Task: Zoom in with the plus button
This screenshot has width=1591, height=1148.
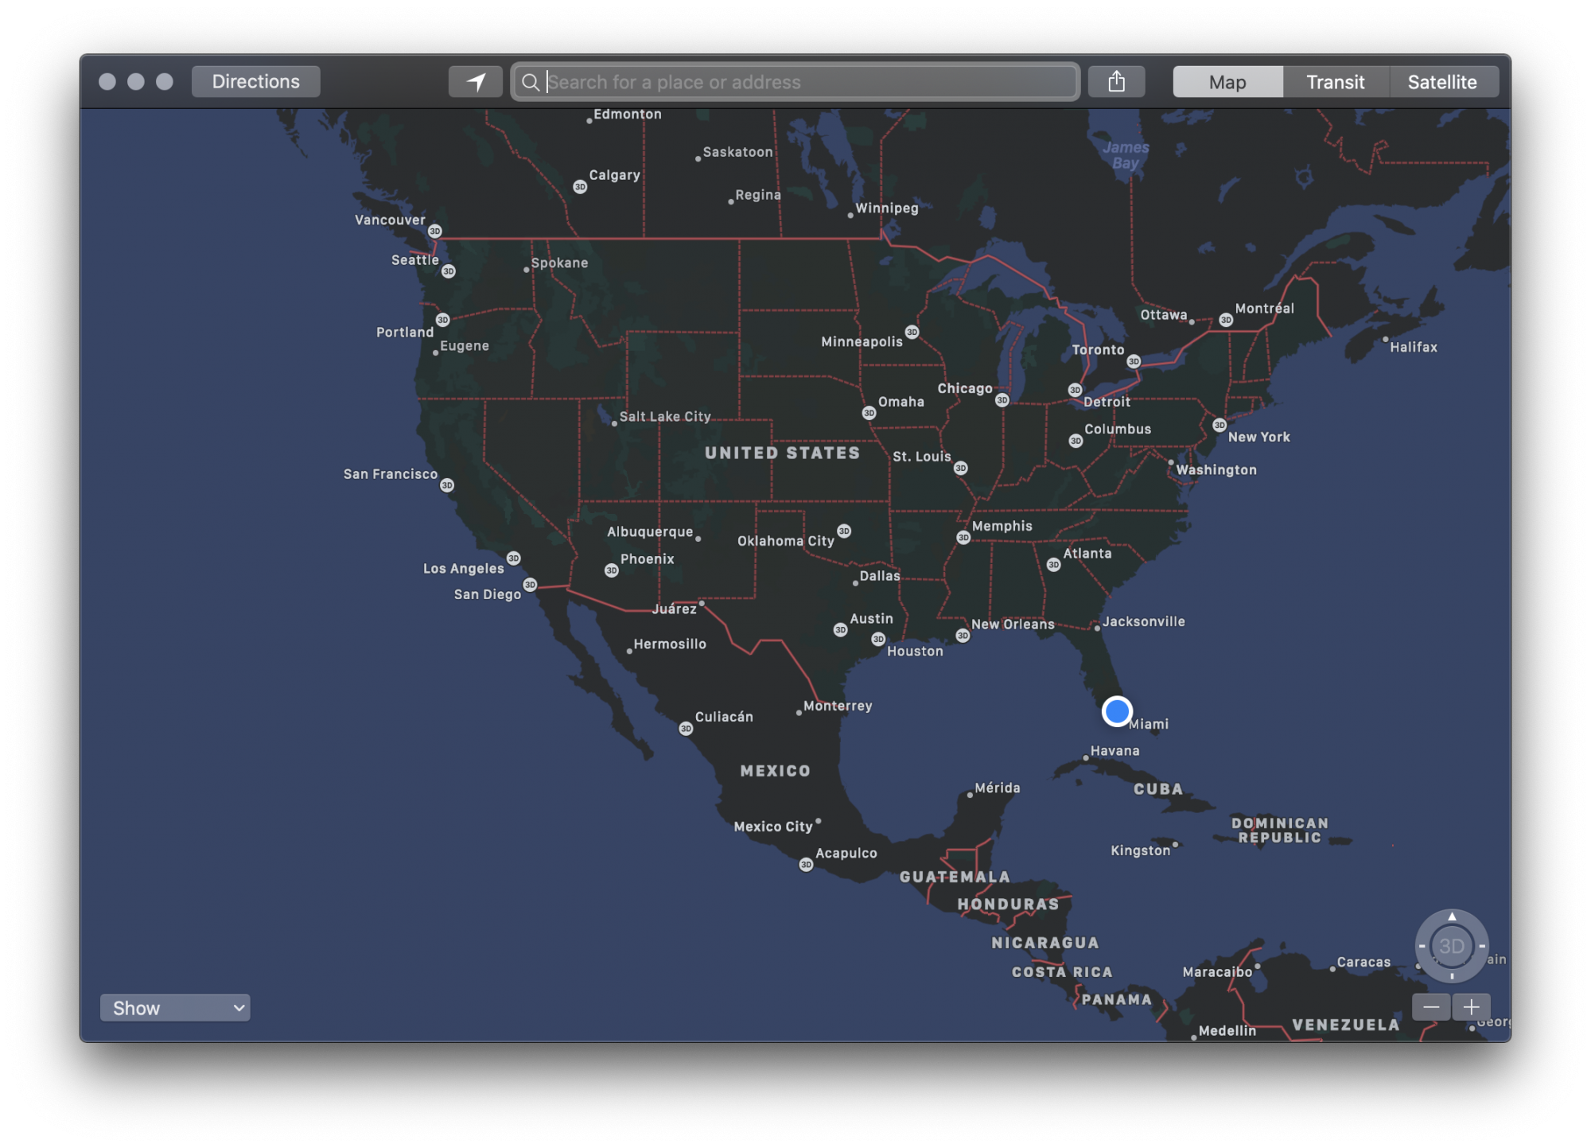Action: click(1471, 1007)
